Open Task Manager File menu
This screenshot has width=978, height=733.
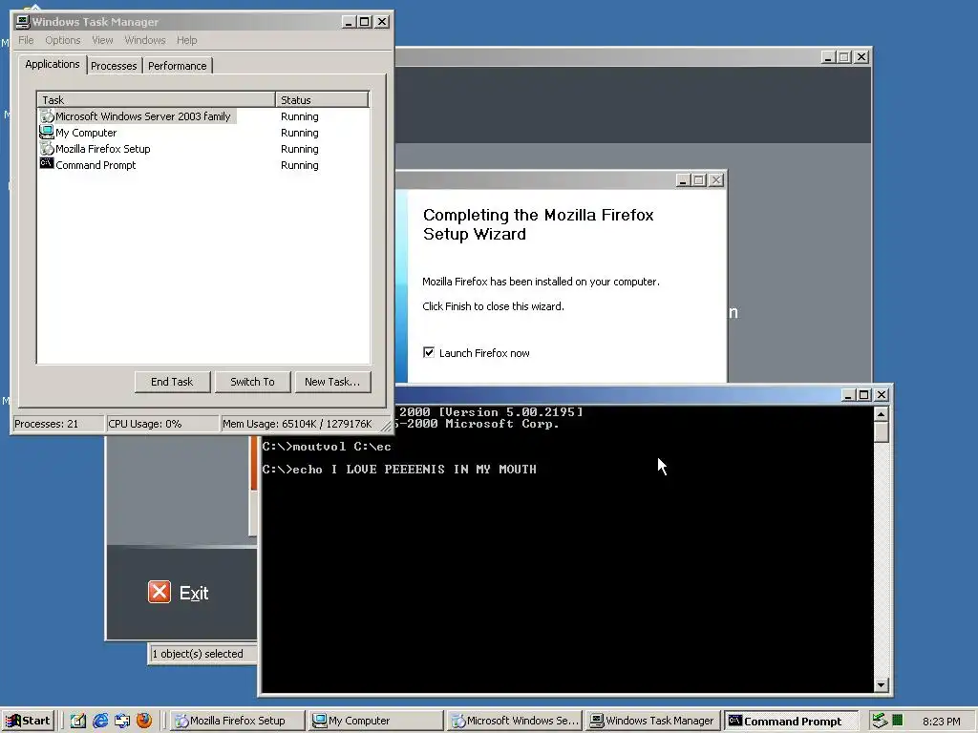(x=26, y=40)
